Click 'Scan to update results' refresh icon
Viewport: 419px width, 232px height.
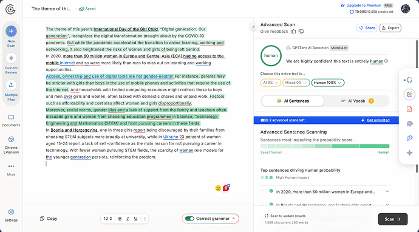(267, 216)
